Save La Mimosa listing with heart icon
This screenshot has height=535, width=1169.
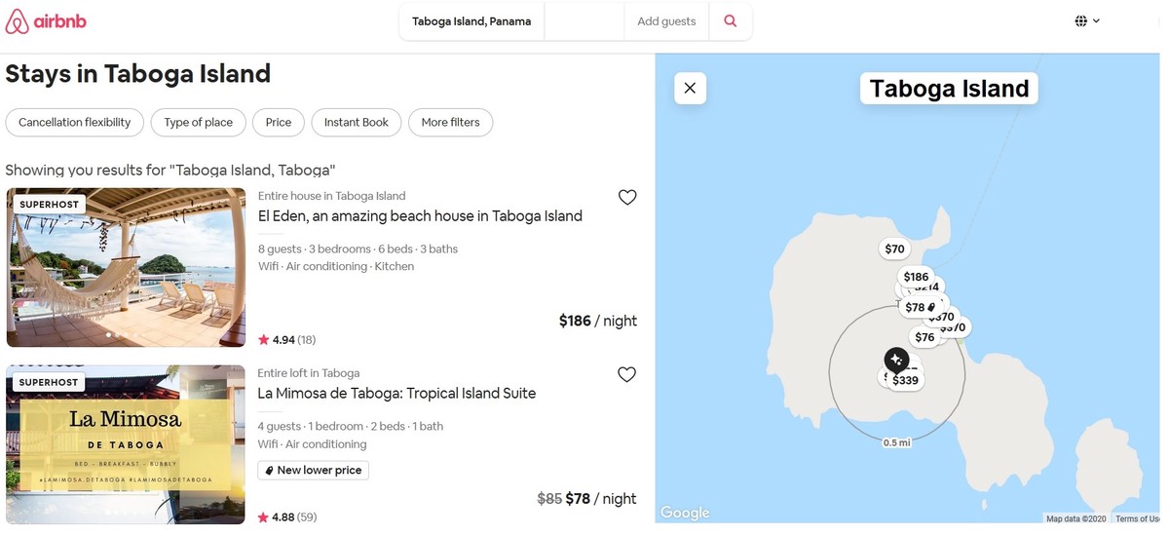627,375
